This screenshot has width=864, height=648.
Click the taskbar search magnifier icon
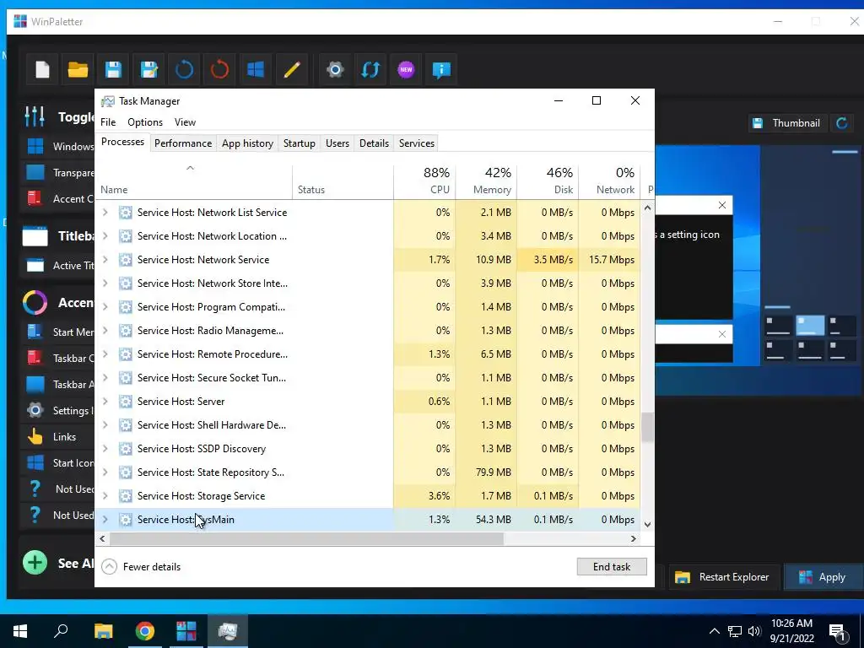click(61, 631)
